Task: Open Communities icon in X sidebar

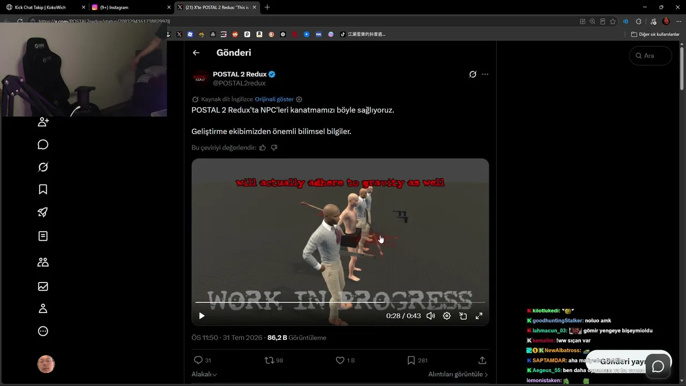Action: [x=43, y=262]
